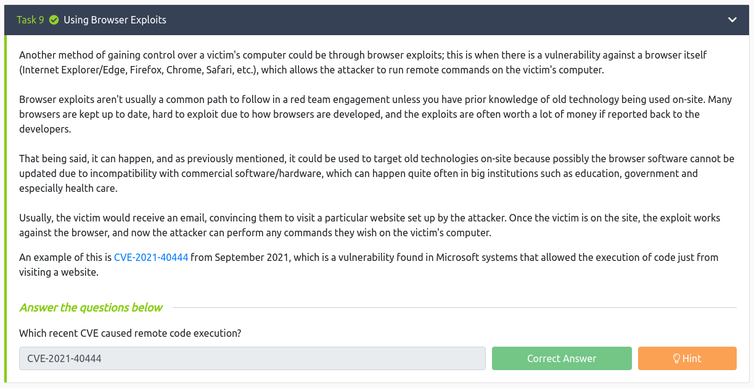
Task: Click the paragraph beginning That being said
Action: point(377,173)
